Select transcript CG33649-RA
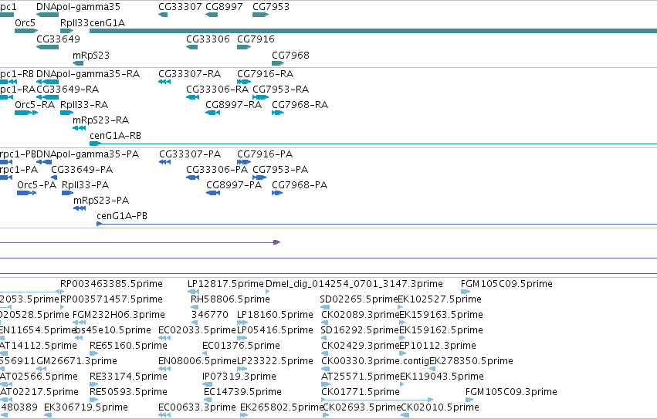This screenshot has height=419, width=657. coord(68,90)
